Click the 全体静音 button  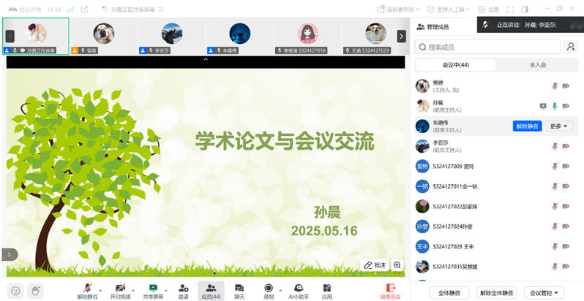pyautogui.click(x=449, y=292)
